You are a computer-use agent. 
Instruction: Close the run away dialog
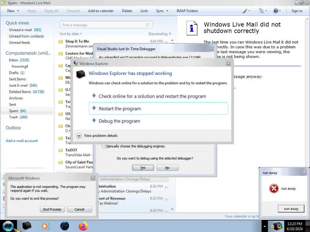click(304, 172)
